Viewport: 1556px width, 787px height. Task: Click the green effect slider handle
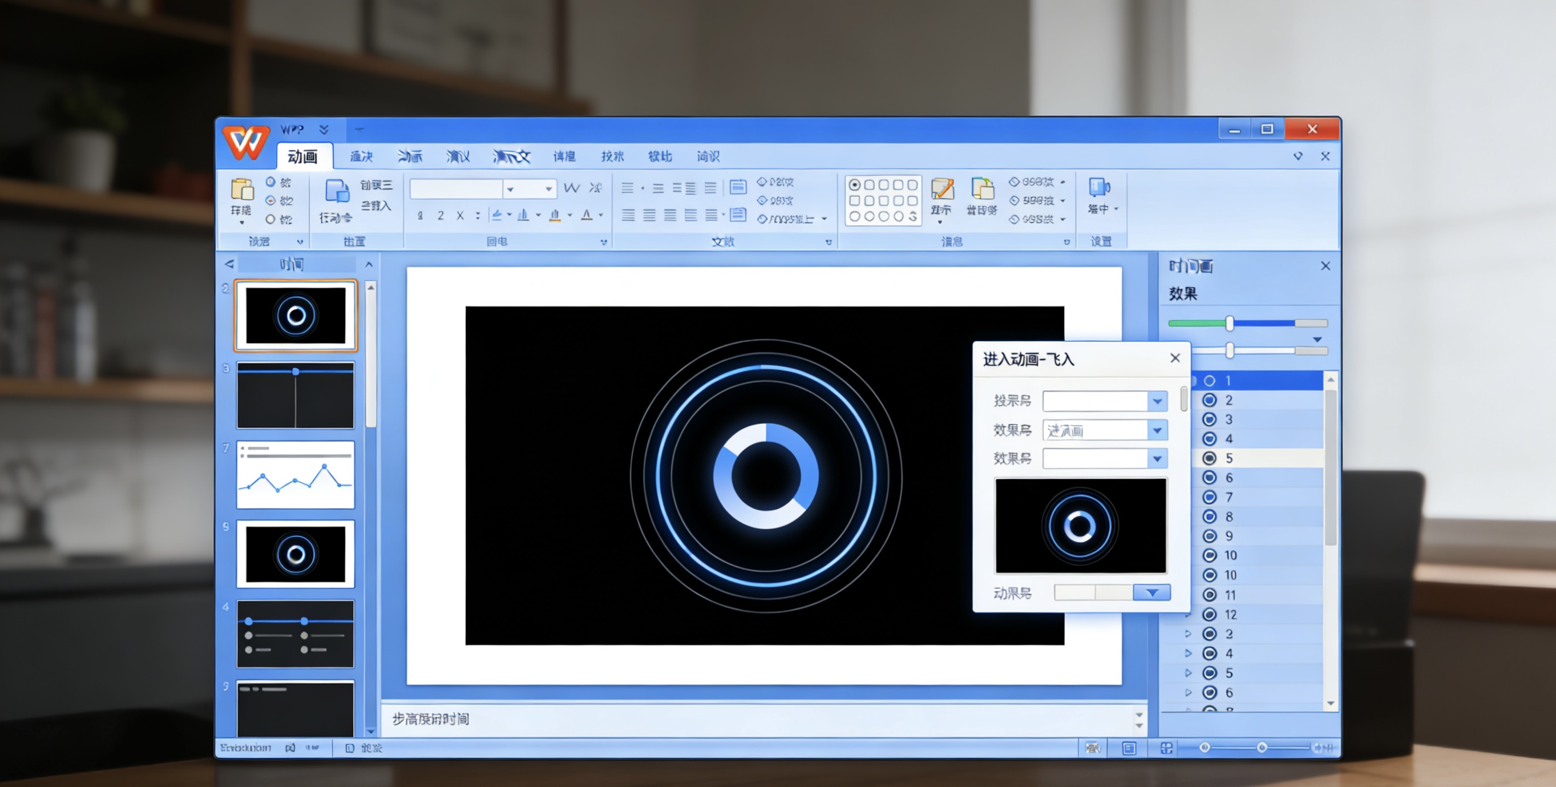coord(1229,324)
